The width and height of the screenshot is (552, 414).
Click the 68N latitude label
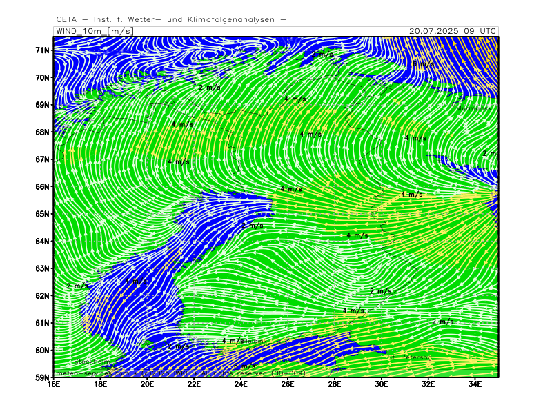(x=43, y=132)
